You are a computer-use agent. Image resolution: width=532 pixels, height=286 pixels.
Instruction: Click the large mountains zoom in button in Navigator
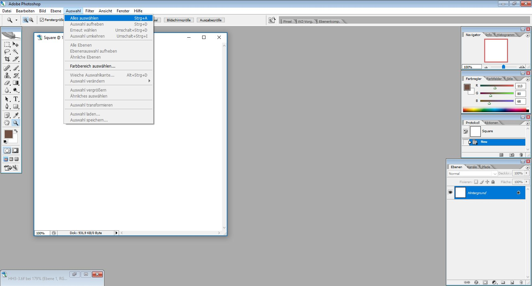pos(522,67)
